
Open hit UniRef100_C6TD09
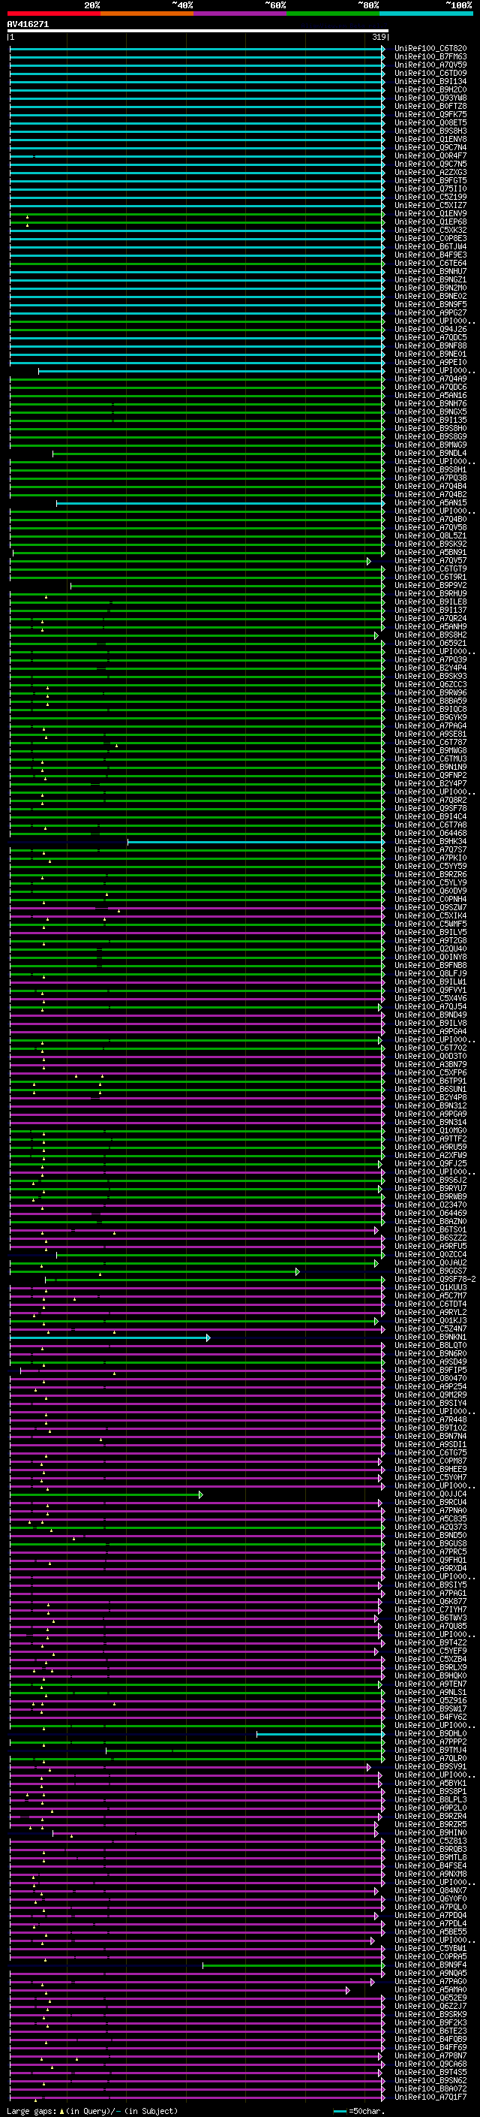pos(430,73)
